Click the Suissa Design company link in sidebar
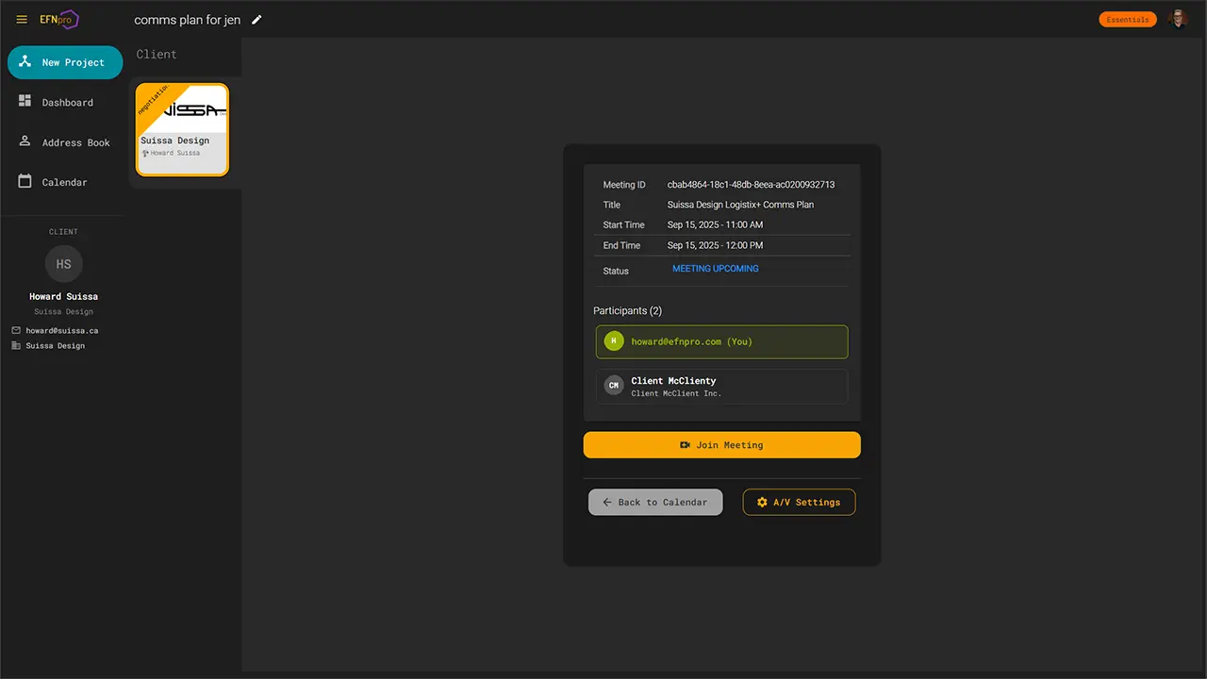Screen dimensions: 1207x679 click(55, 346)
